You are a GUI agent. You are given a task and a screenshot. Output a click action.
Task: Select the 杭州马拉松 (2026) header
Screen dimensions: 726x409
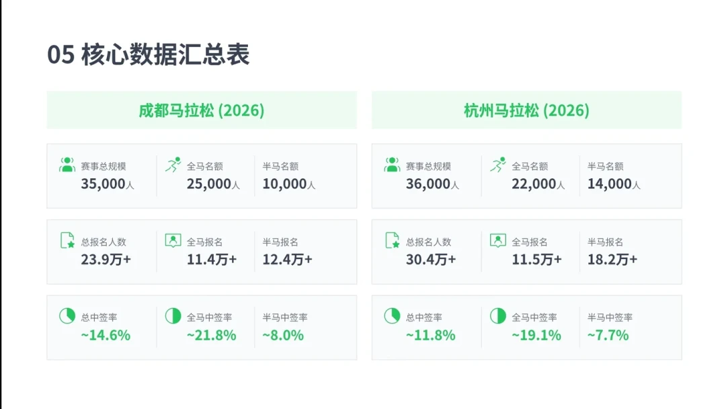pos(526,110)
